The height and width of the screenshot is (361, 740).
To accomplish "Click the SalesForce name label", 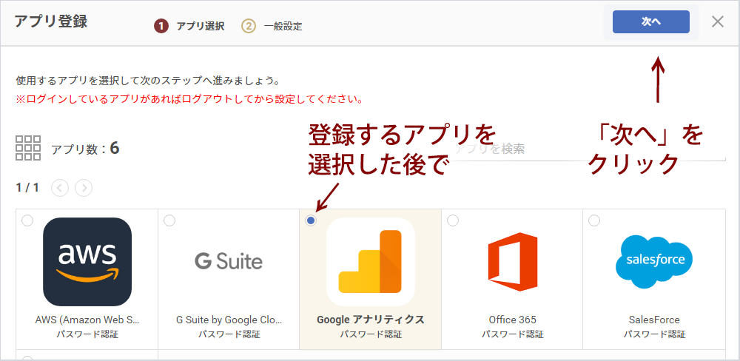I will 654,320.
